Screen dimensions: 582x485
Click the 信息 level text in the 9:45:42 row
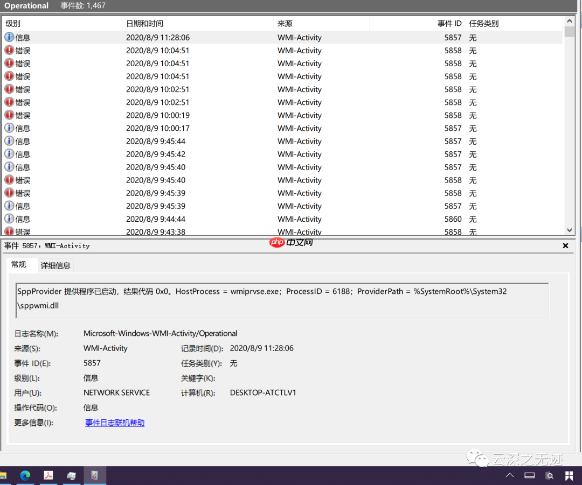coord(23,154)
